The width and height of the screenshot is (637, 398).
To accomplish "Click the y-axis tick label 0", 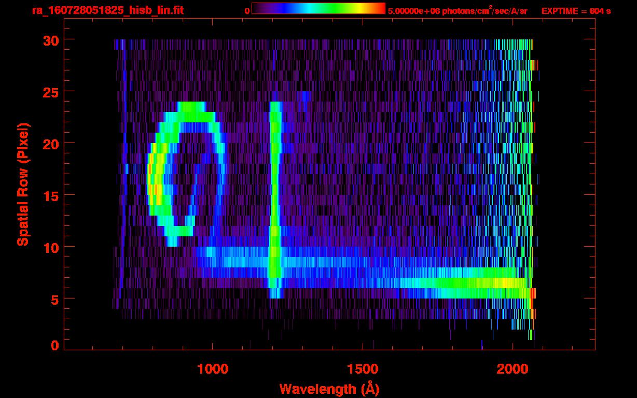I will [54, 346].
